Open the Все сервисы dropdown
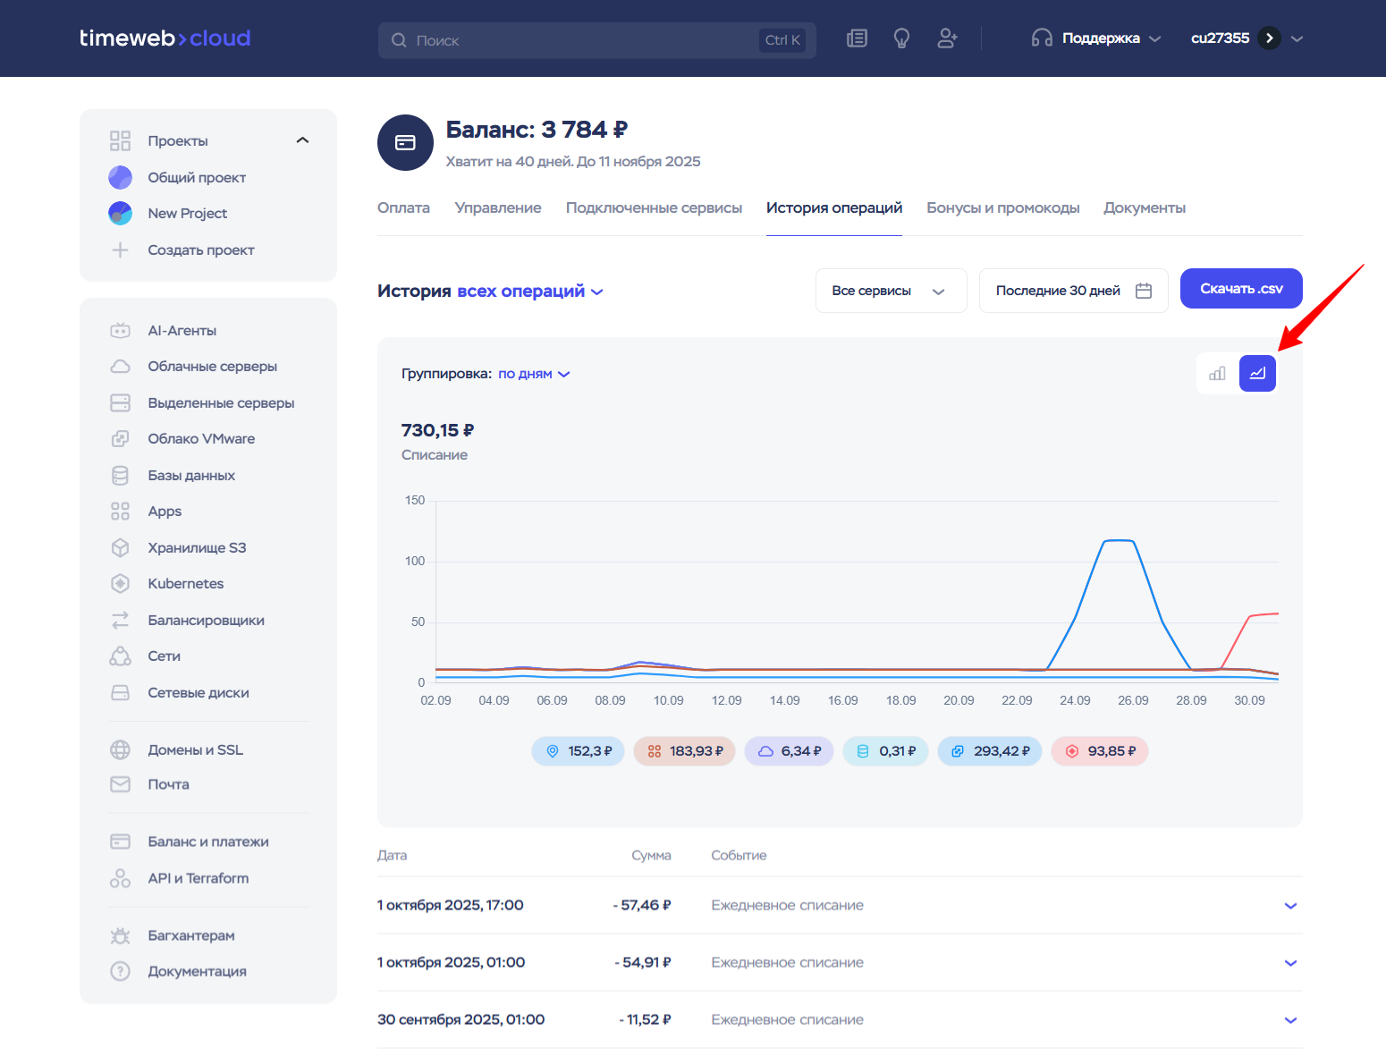Screen dimensions: 1386x1049 coord(890,291)
